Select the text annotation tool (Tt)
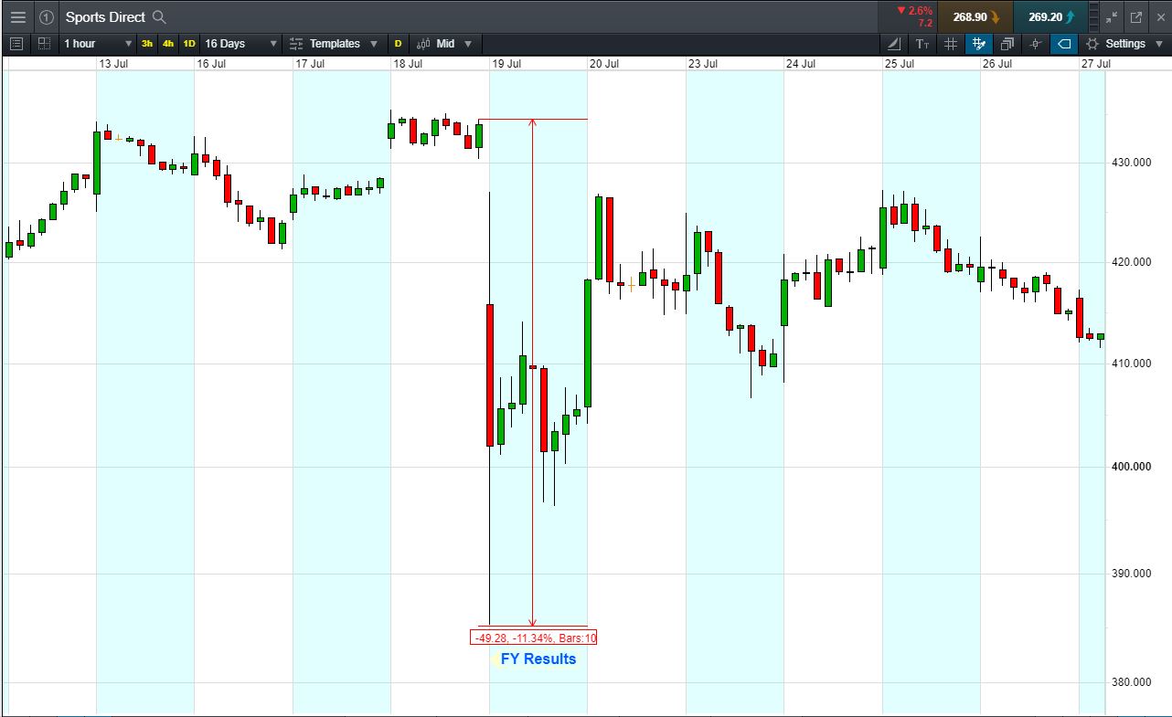This screenshot has height=717, width=1172. tap(922, 44)
